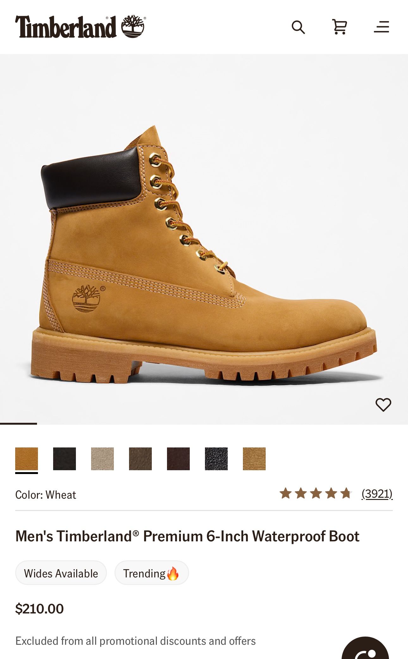This screenshot has height=659, width=408.
Task: Choose the light beige color swatch
Action: tap(102, 459)
